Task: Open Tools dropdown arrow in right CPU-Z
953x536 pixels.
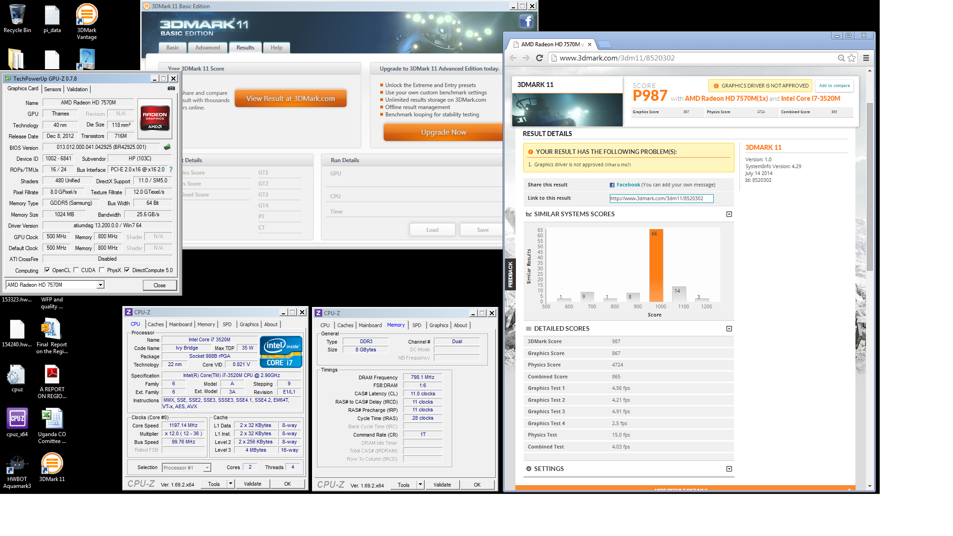Action: [x=420, y=485]
